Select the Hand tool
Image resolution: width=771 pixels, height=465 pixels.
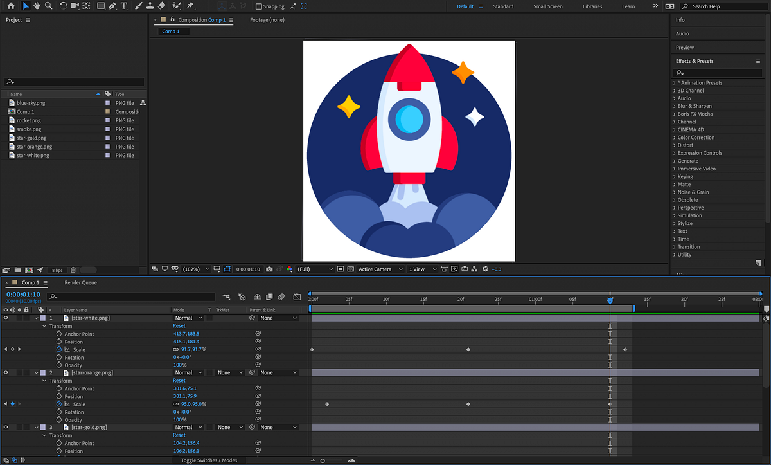tap(37, 6)
